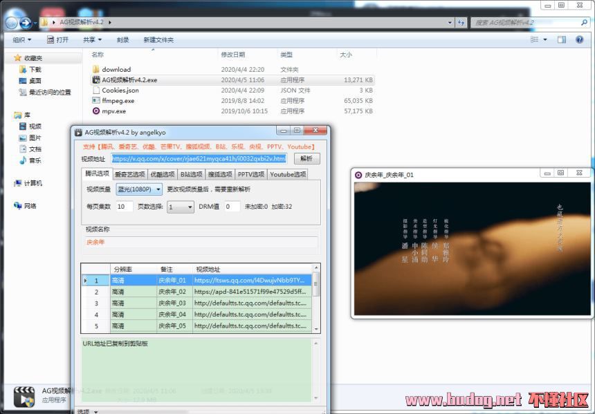The height and width of the screenshot is (414, 595).
Task: Click the 解析 button
Action: coord(306,158)
